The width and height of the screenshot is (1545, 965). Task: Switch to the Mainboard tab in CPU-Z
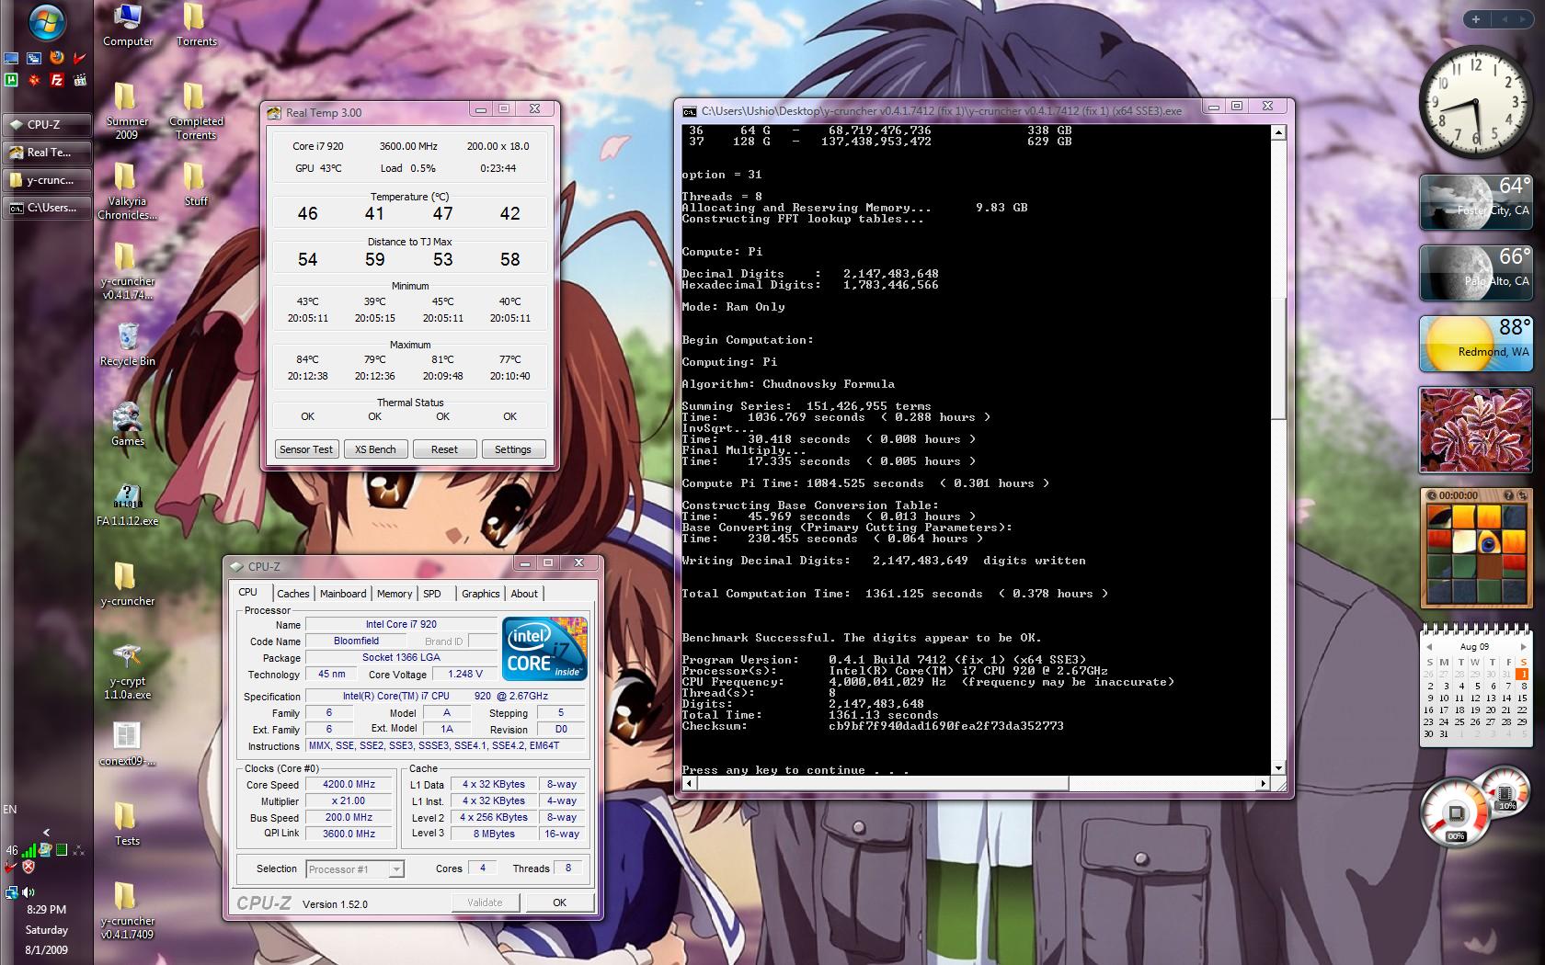tap(343, 594)
